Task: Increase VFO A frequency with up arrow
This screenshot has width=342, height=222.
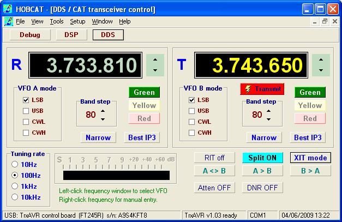Action: (x=155, y=59)
